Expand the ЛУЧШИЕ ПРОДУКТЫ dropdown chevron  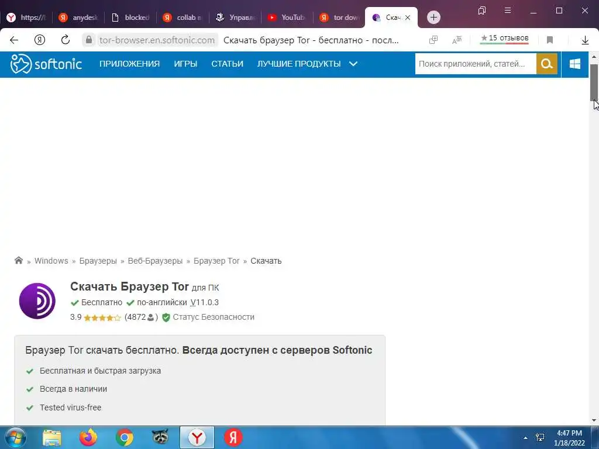353,64
